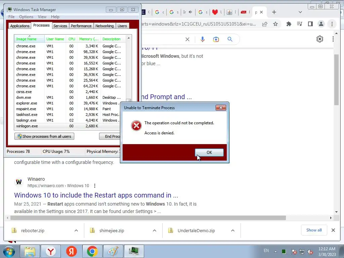The height and width of the screenshot is (258, 344).
Task: Open more options for the Winaero result
Action: [94, 185]
